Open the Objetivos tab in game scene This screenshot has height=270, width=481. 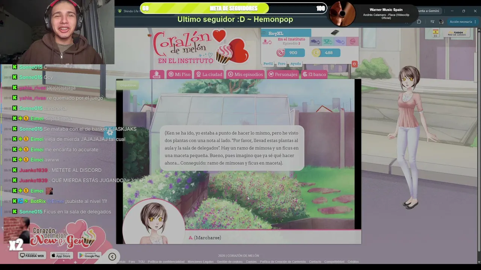(x=128, y=85)
